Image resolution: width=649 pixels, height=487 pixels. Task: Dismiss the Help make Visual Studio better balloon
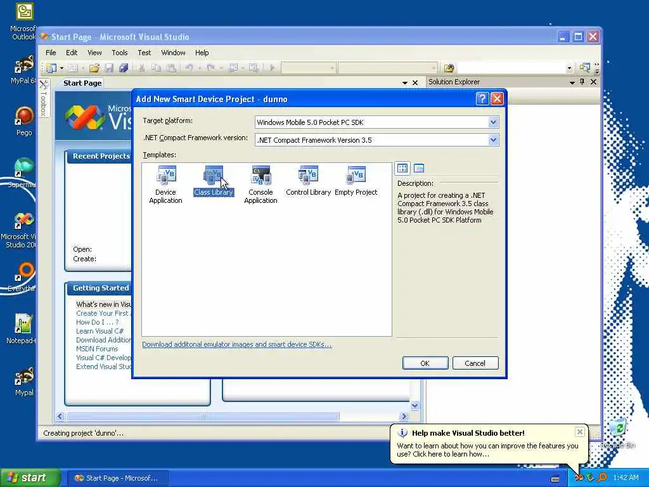coord(579,432)
